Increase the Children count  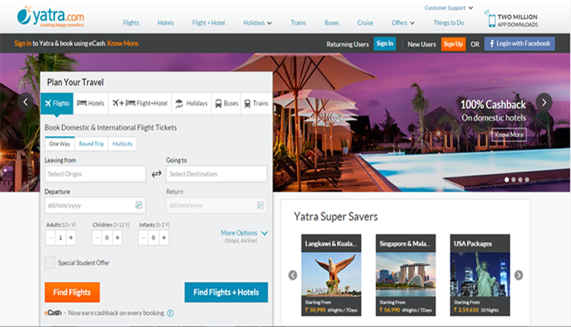click(117, 238)
